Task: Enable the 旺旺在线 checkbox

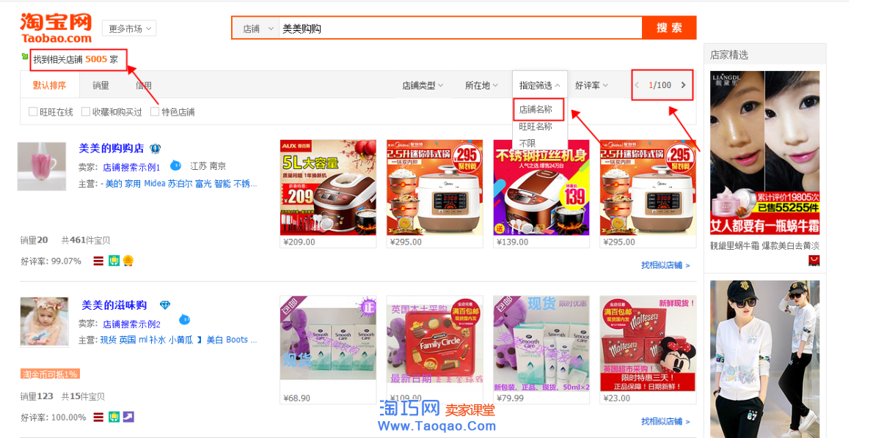Action: [x=33, y=112]
